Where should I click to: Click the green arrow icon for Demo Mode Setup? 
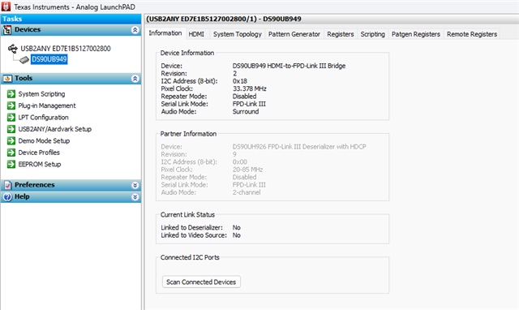[x=11, y=140]
